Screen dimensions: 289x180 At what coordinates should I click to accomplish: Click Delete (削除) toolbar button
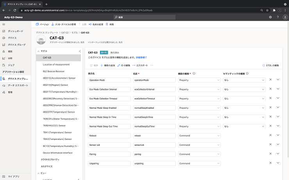click(x=110, y=24)
